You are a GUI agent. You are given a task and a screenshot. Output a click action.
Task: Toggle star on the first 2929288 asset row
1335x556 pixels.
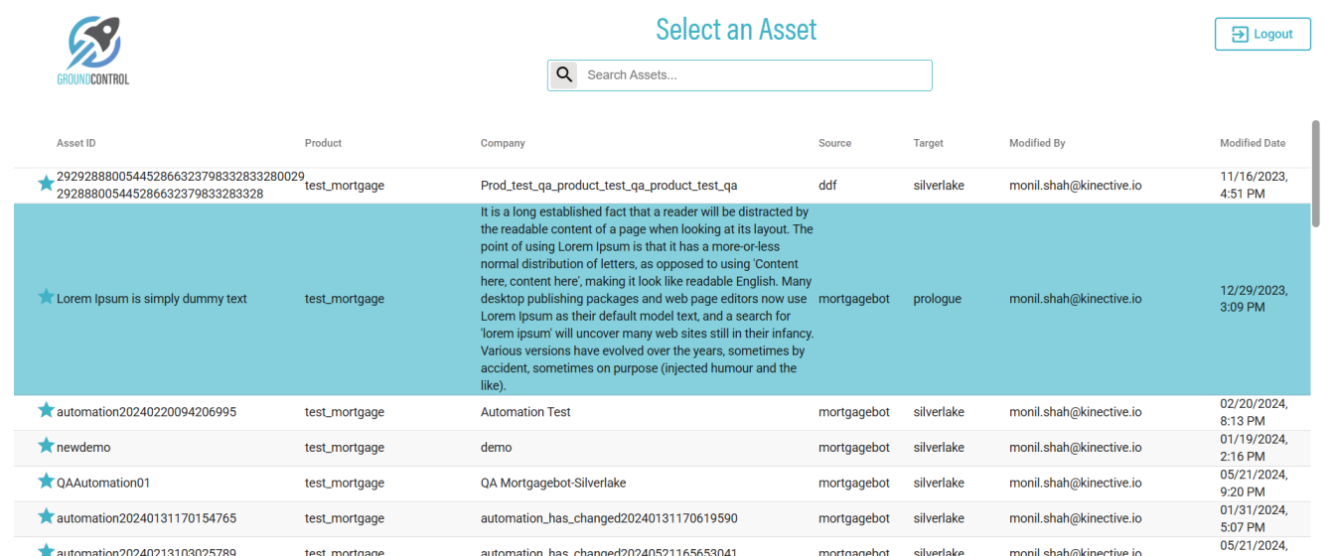46,184
